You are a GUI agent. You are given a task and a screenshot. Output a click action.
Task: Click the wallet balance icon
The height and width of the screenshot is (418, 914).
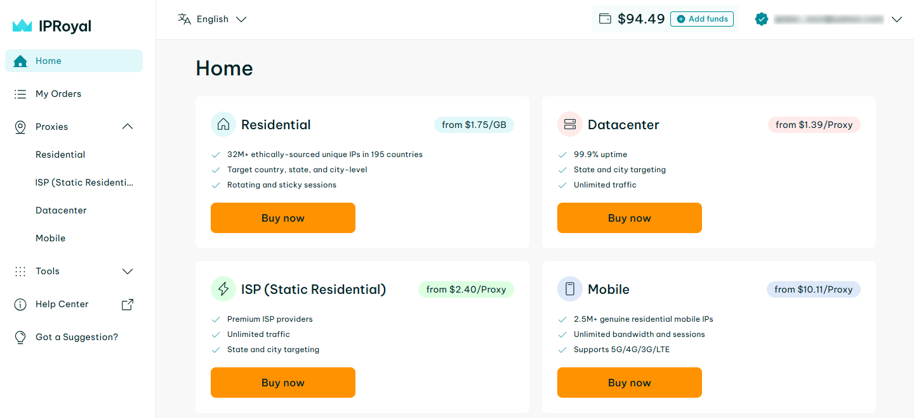pyautogui.click(x=605, y=19)
